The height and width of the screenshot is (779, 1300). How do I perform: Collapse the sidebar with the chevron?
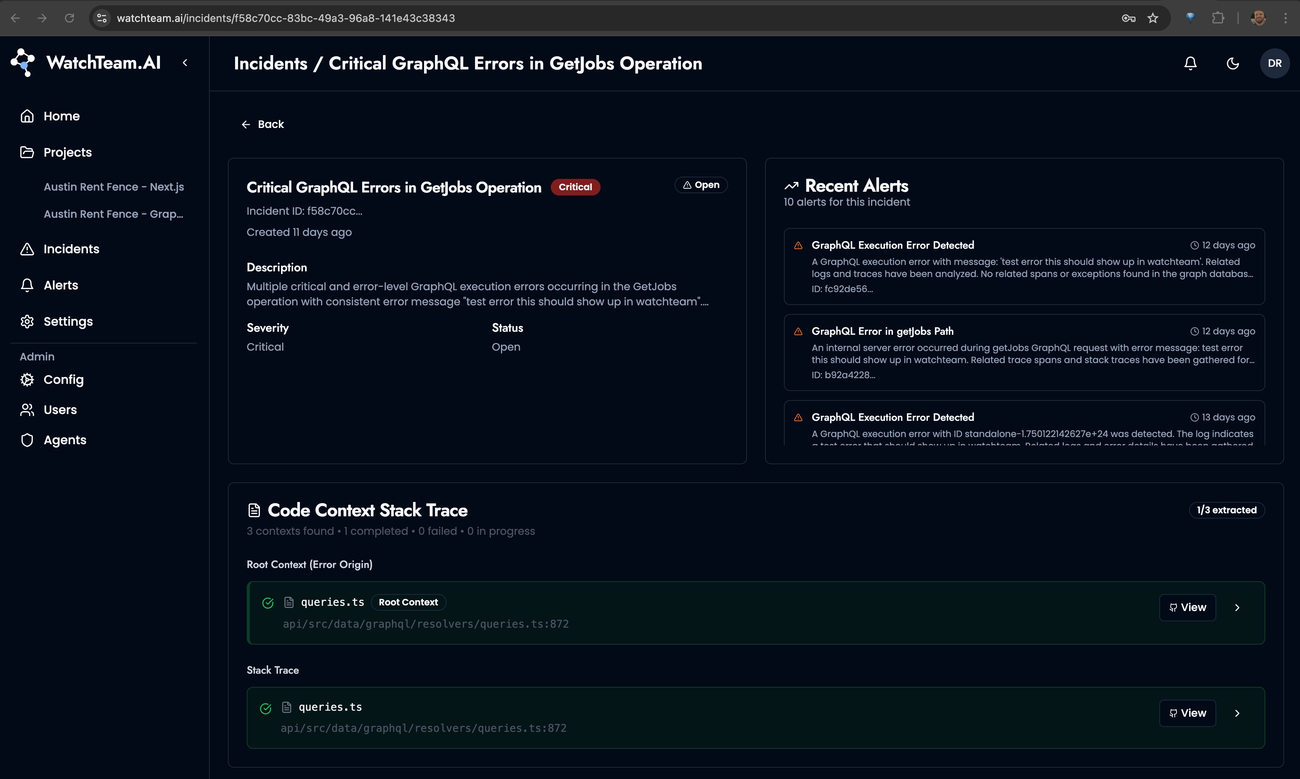point(185,63)
